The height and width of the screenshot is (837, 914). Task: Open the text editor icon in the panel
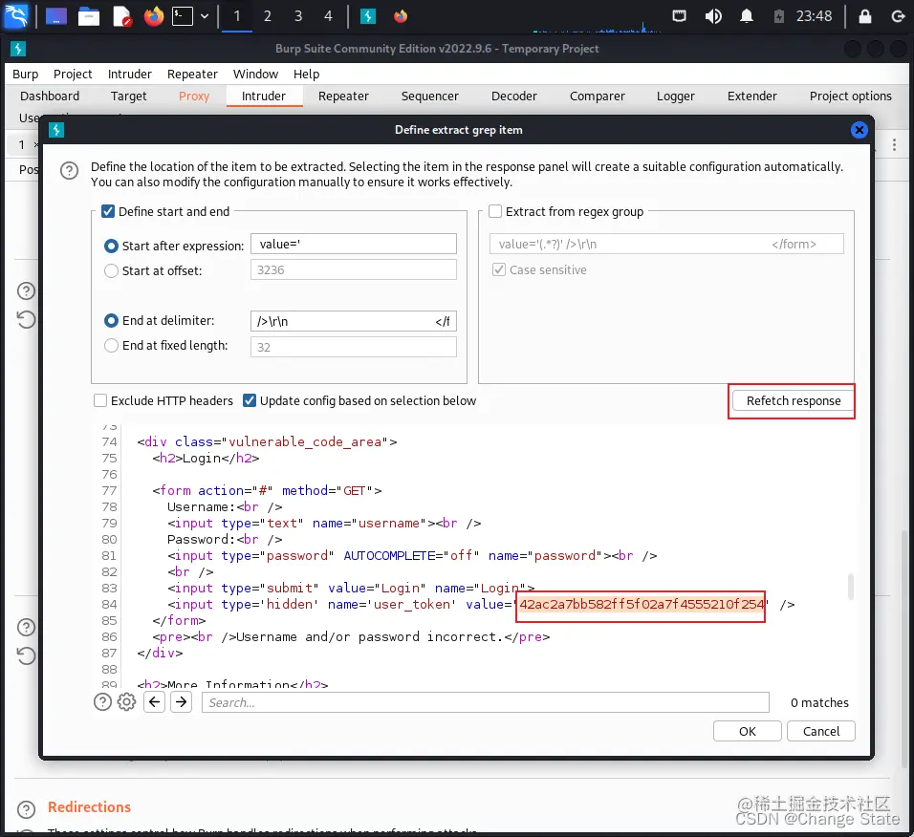click(121, 16)
